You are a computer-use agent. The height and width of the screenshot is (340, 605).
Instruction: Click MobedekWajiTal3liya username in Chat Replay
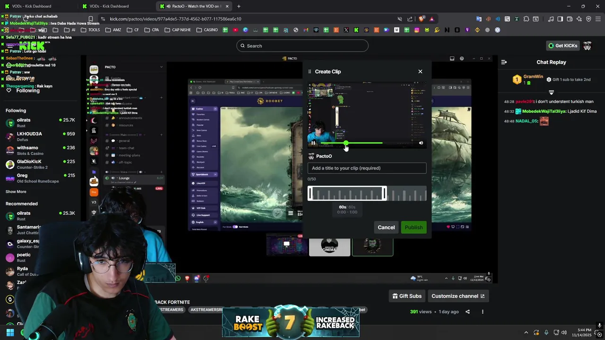tap(544, 111)
